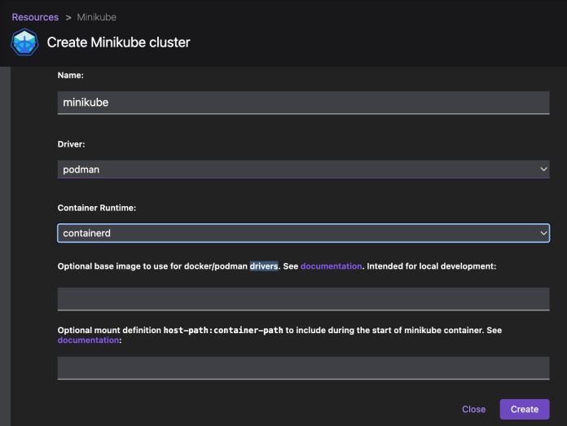Image resolution: width=567 pixels, height=426 pixels.
Task: Click the chevron arrow of Container Runtime select
Action: pyautogui.click(x=543, y=233)
